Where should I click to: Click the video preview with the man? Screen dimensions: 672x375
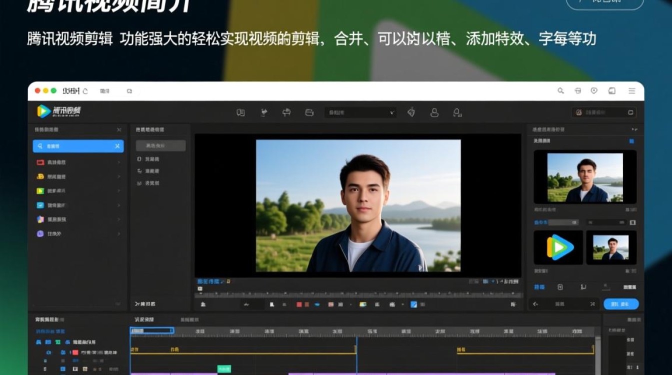tap(358, 205)
